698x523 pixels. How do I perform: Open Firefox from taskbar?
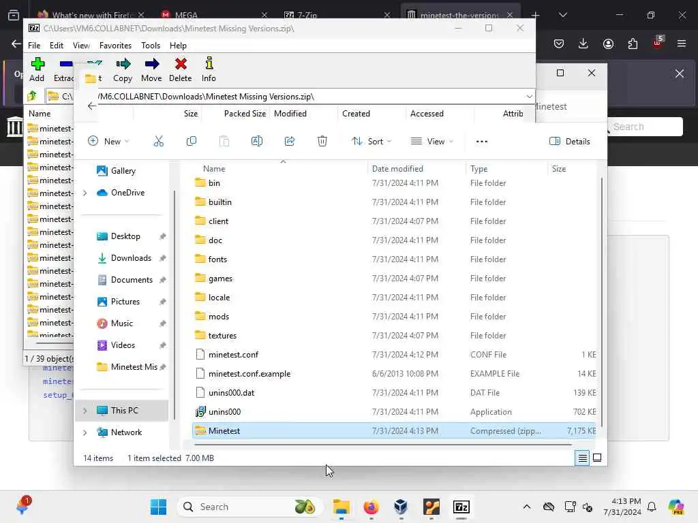click(371, 507)
